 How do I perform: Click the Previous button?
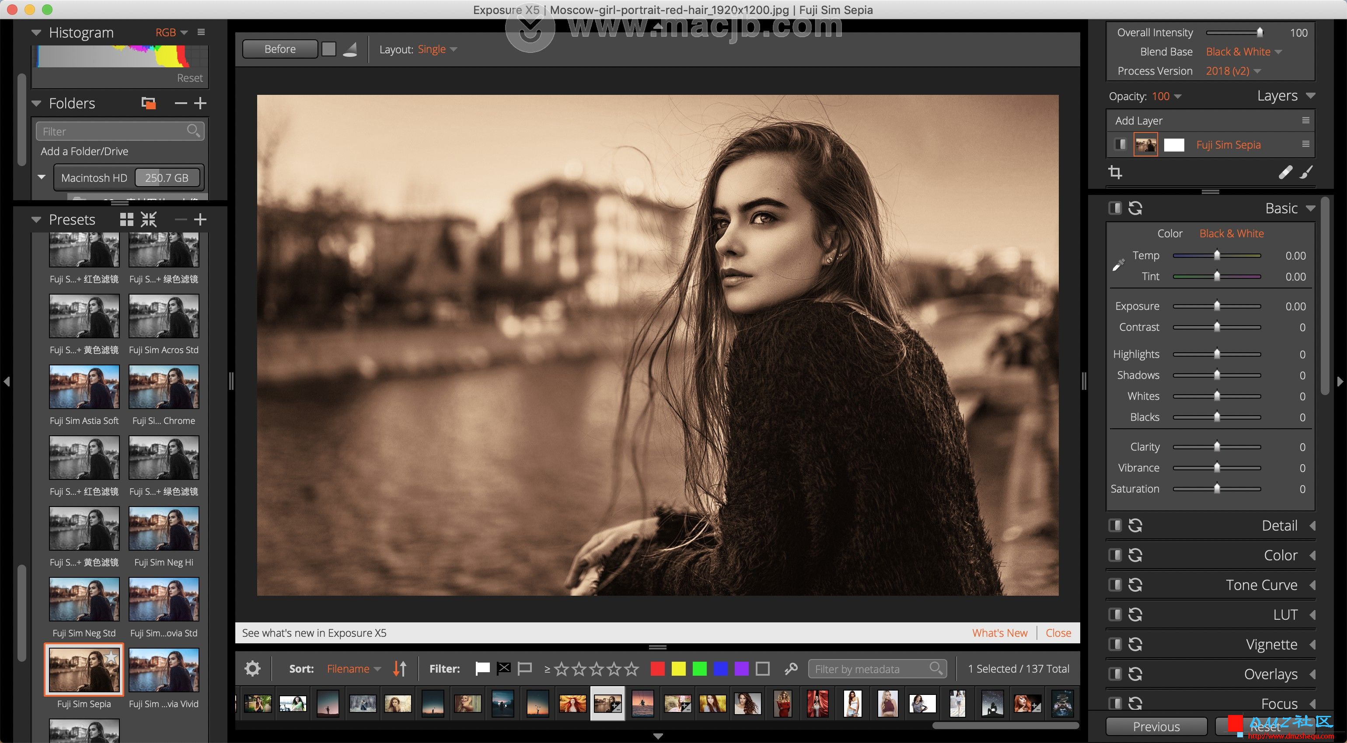[1156, 726]
